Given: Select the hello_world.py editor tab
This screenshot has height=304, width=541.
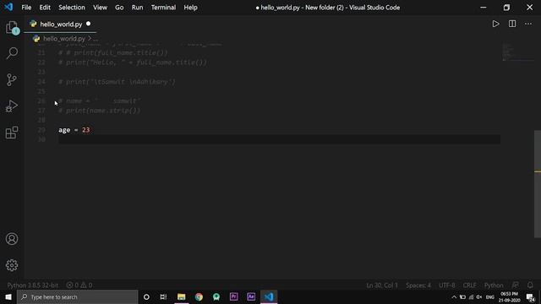Looking at the screenshot, I should 60,24.
